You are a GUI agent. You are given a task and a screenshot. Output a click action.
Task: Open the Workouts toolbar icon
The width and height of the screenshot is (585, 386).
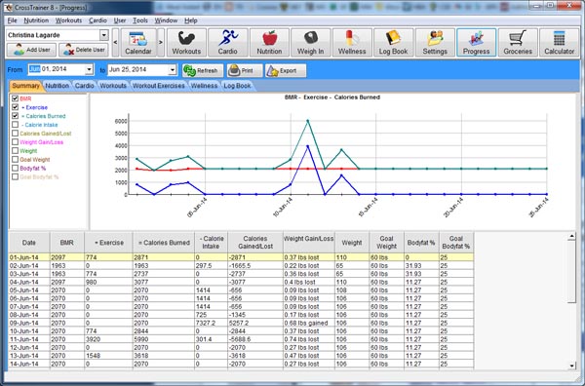pos(186,43)
